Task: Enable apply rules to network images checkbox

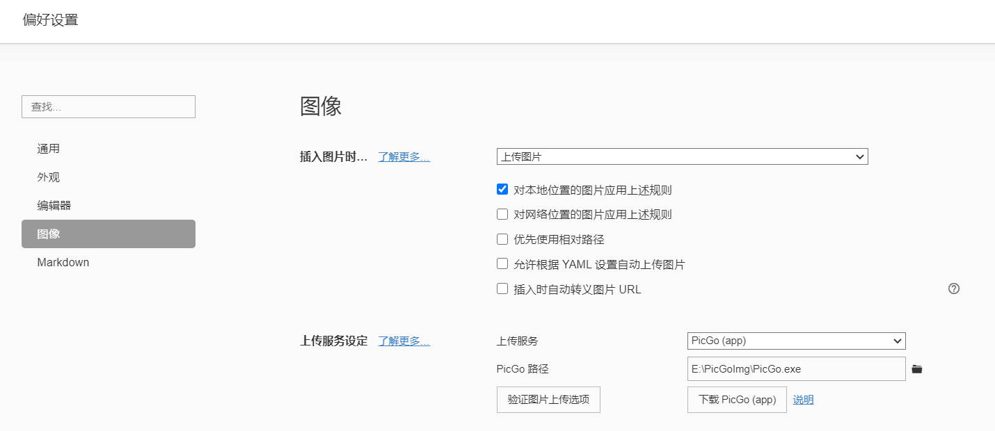Action: tap(502, 214)
